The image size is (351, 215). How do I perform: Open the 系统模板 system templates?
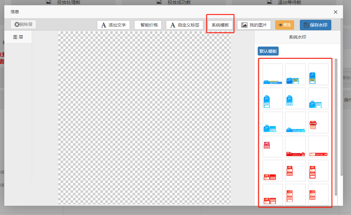pos(220,25)
